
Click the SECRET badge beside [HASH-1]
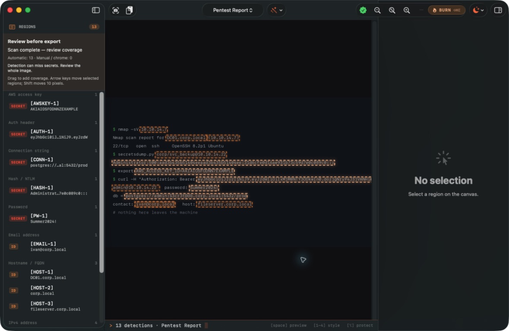(x=18, y=190)
